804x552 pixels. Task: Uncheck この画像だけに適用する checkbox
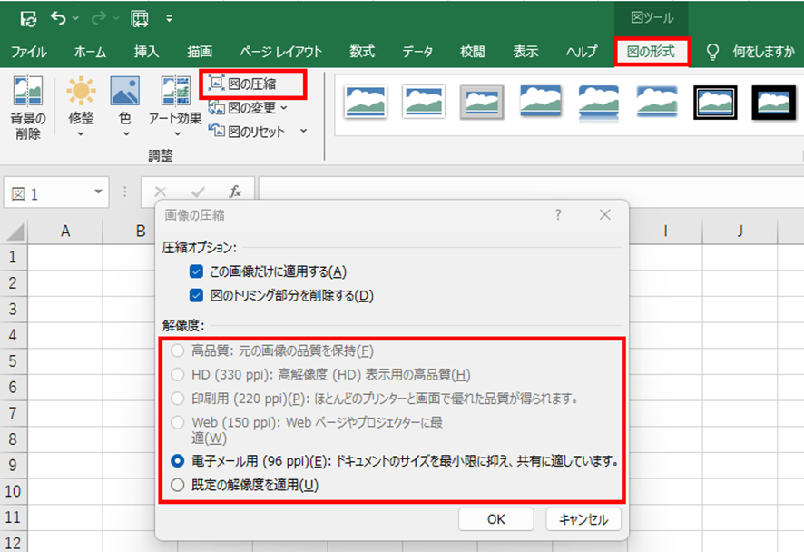point(195,271)
